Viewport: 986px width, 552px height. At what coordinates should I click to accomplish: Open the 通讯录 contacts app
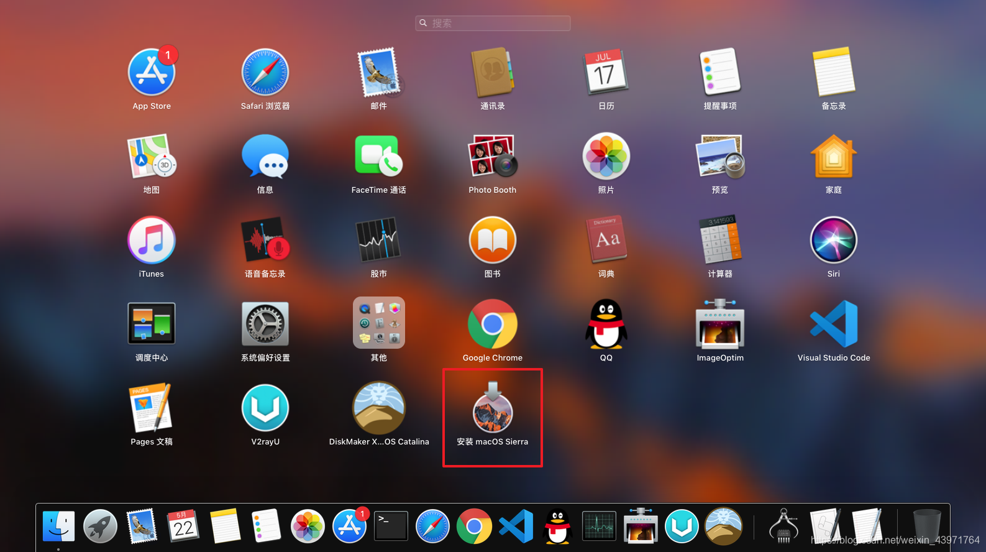(x=493, y=72)
